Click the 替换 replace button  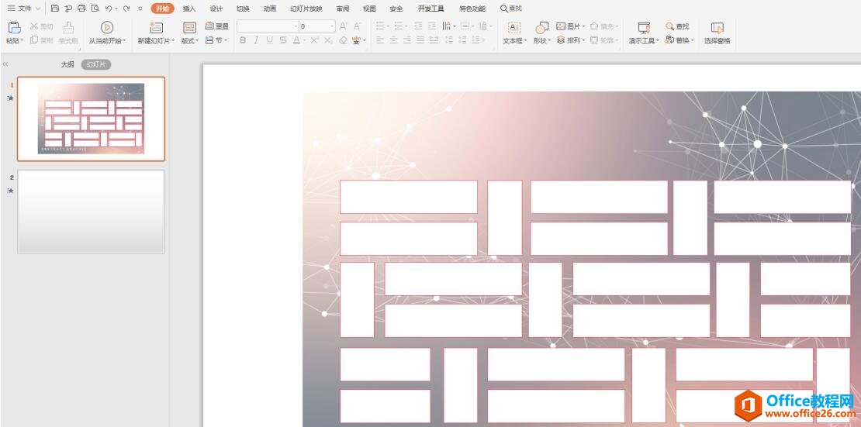[x=679, y=40]
